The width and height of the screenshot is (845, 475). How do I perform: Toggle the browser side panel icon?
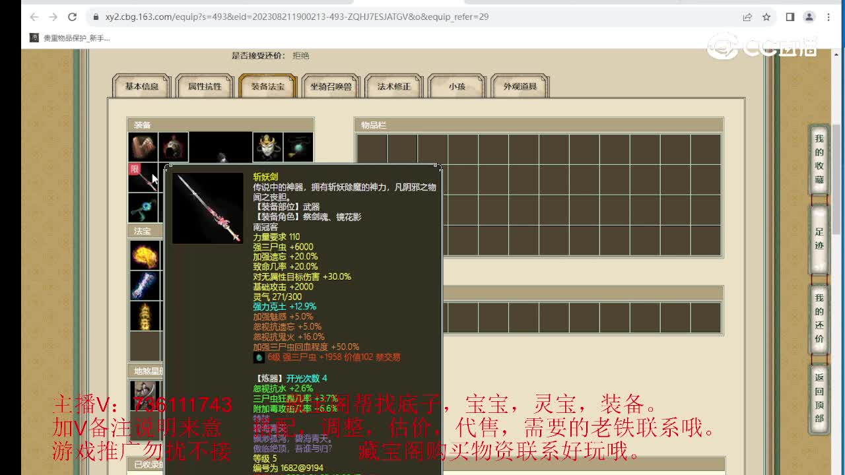(x=790, y=17)
